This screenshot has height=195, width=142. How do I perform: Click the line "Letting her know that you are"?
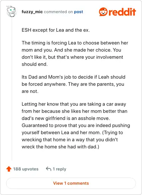74,104
